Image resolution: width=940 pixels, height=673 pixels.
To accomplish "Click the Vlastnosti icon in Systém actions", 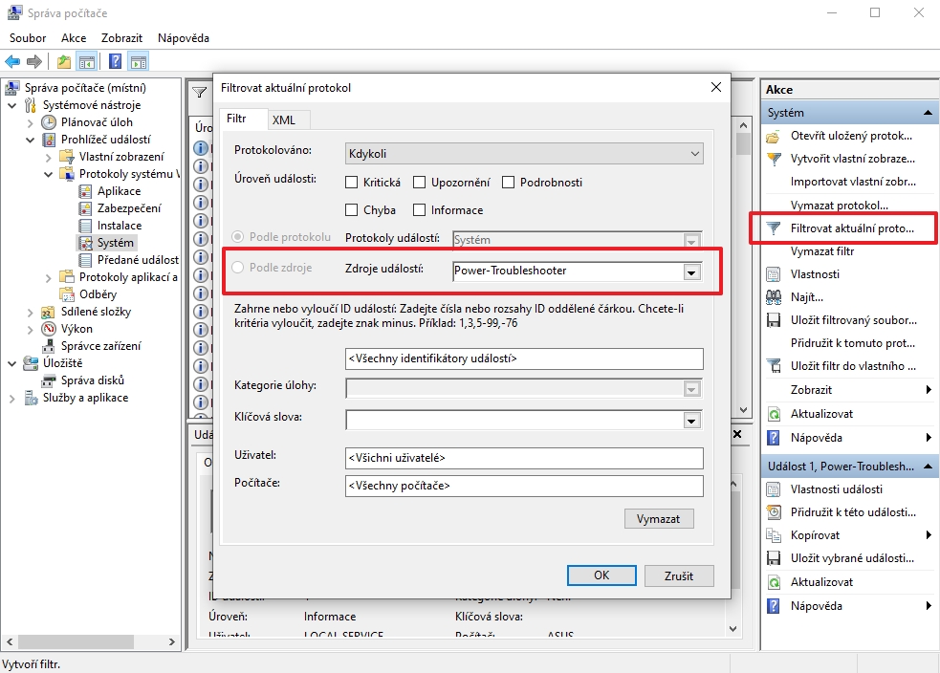I will (x=774, y=274).
